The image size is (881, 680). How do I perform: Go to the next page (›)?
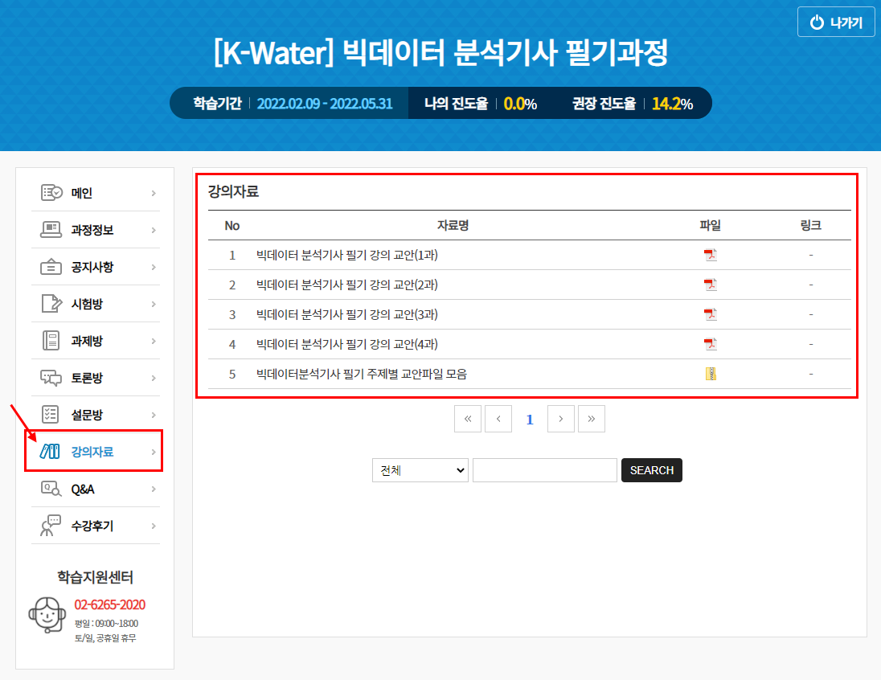tap(561, 419)
